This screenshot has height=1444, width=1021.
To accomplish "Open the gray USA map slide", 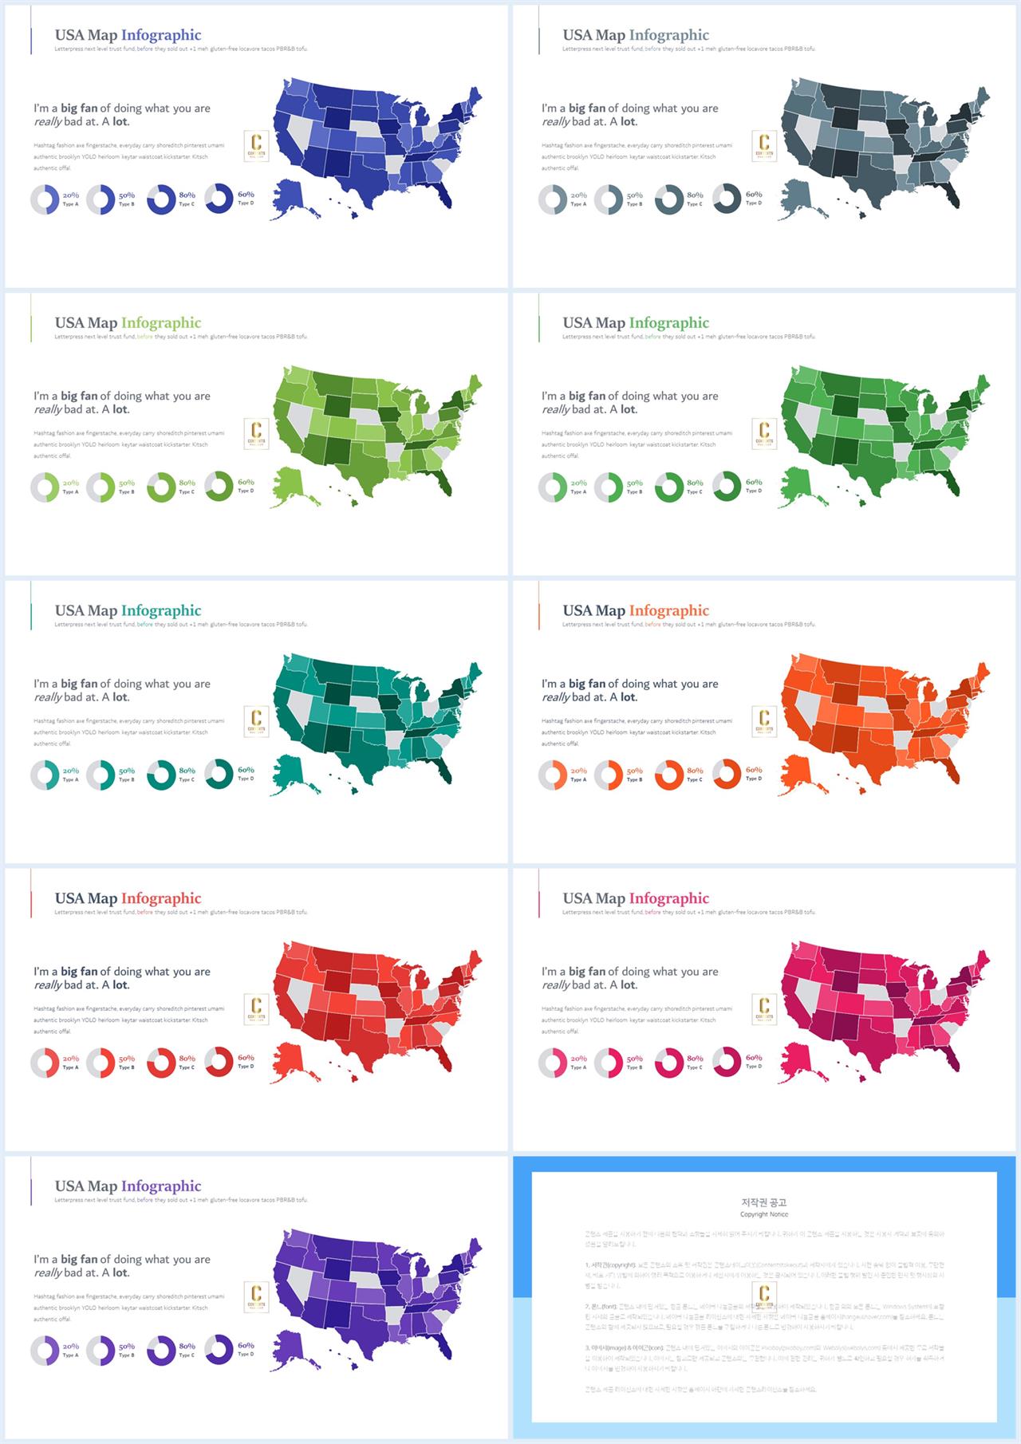I will point(766,147).
